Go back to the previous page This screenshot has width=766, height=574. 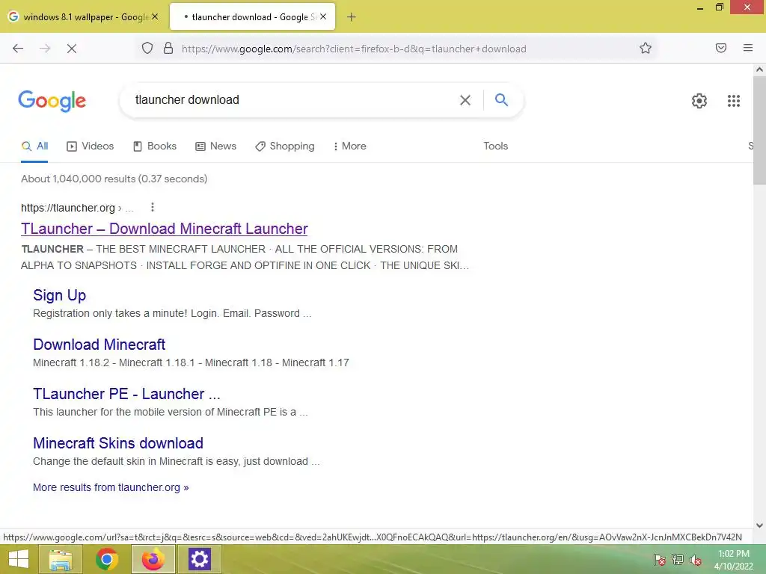18,49
